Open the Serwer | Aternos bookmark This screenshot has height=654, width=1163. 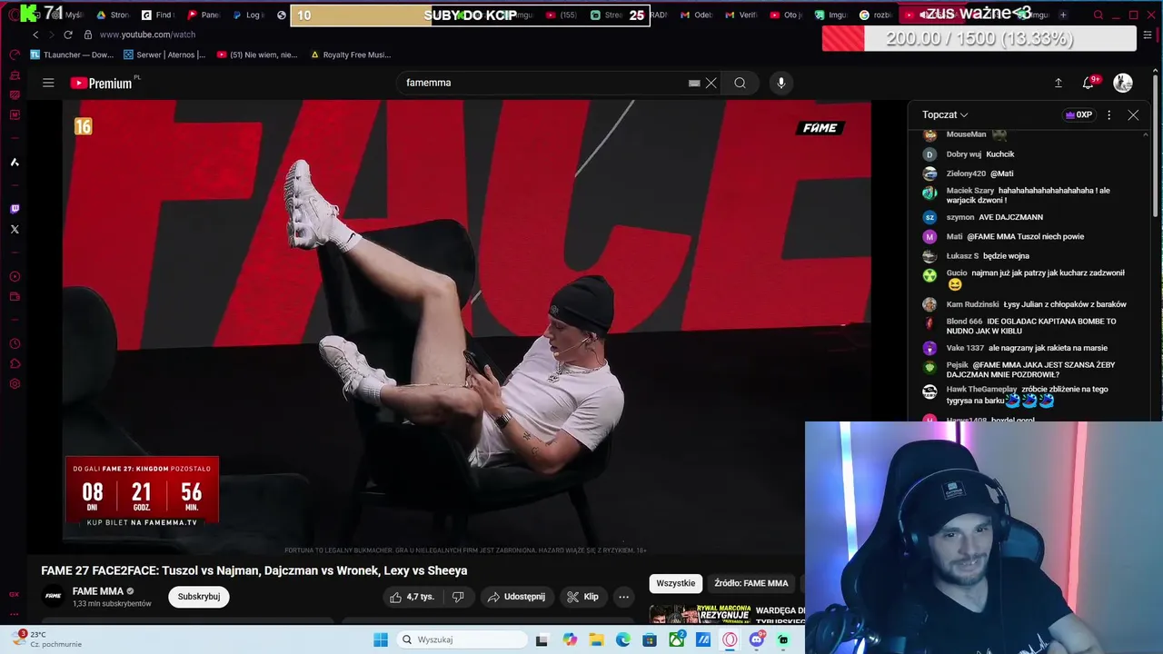point(164,54)
